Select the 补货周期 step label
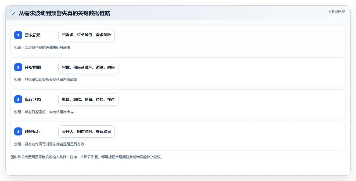 33,67
